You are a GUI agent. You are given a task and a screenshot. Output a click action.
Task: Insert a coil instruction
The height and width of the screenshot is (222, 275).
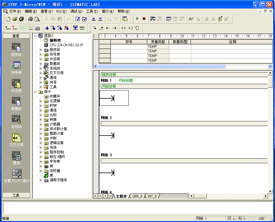click(x=130, y=28)
